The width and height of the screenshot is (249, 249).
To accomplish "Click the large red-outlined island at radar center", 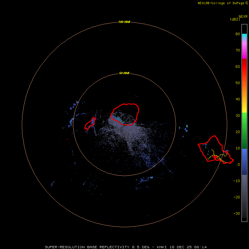I will coord(125,114).
